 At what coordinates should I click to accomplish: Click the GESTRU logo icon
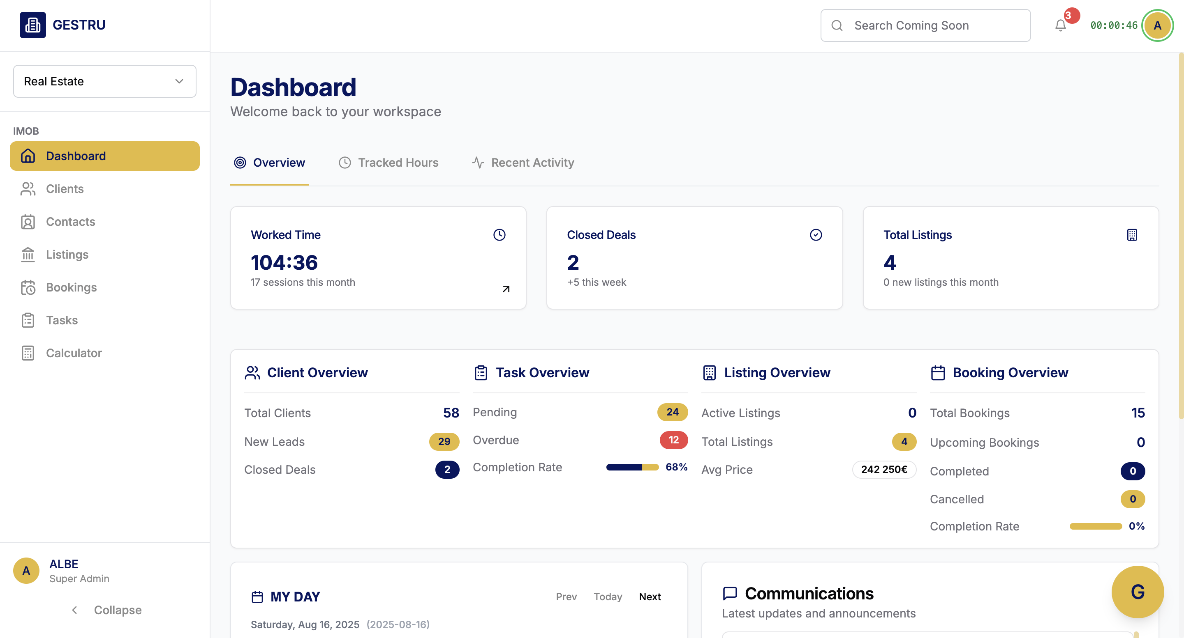[x=32, y=24]
